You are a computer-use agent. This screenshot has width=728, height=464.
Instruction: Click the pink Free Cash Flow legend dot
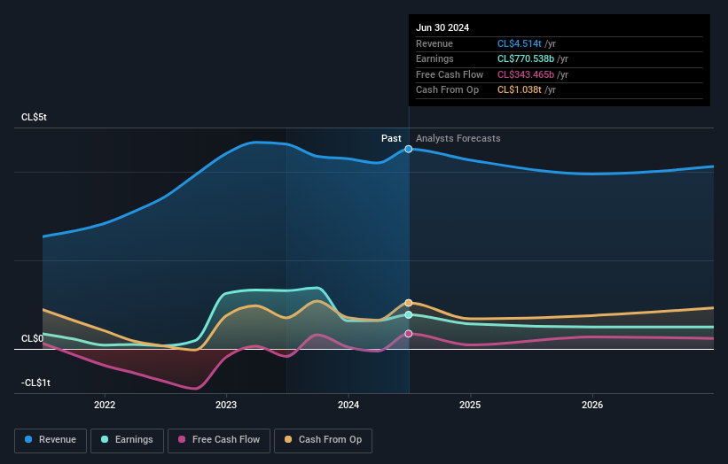[x=182, y=439]
